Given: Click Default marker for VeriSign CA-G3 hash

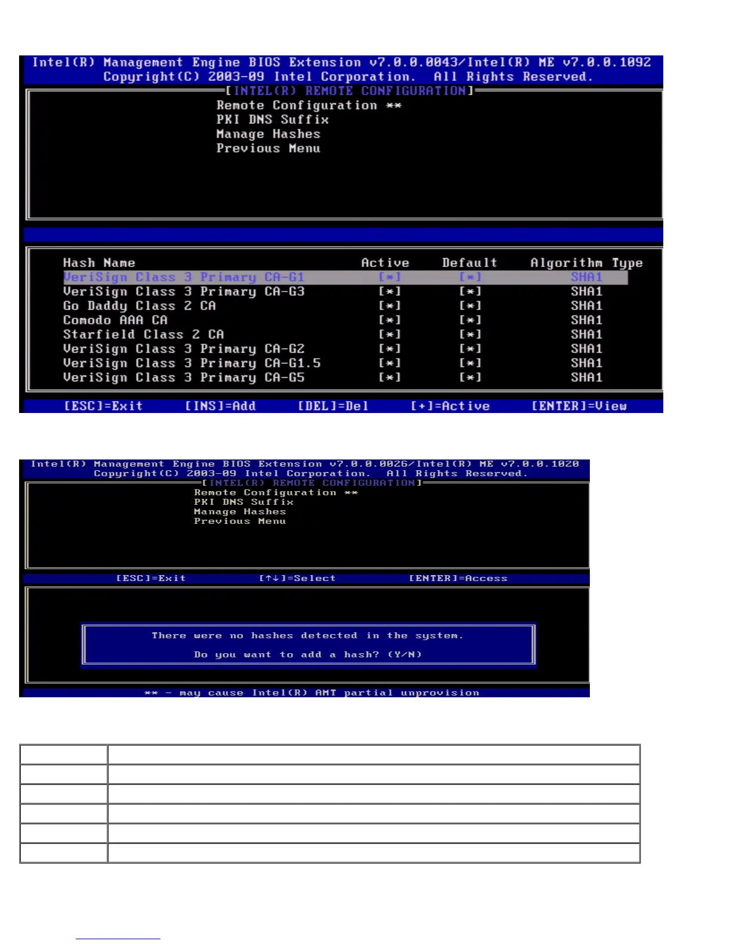Looking at the screenshot, I should pos(471,291).
